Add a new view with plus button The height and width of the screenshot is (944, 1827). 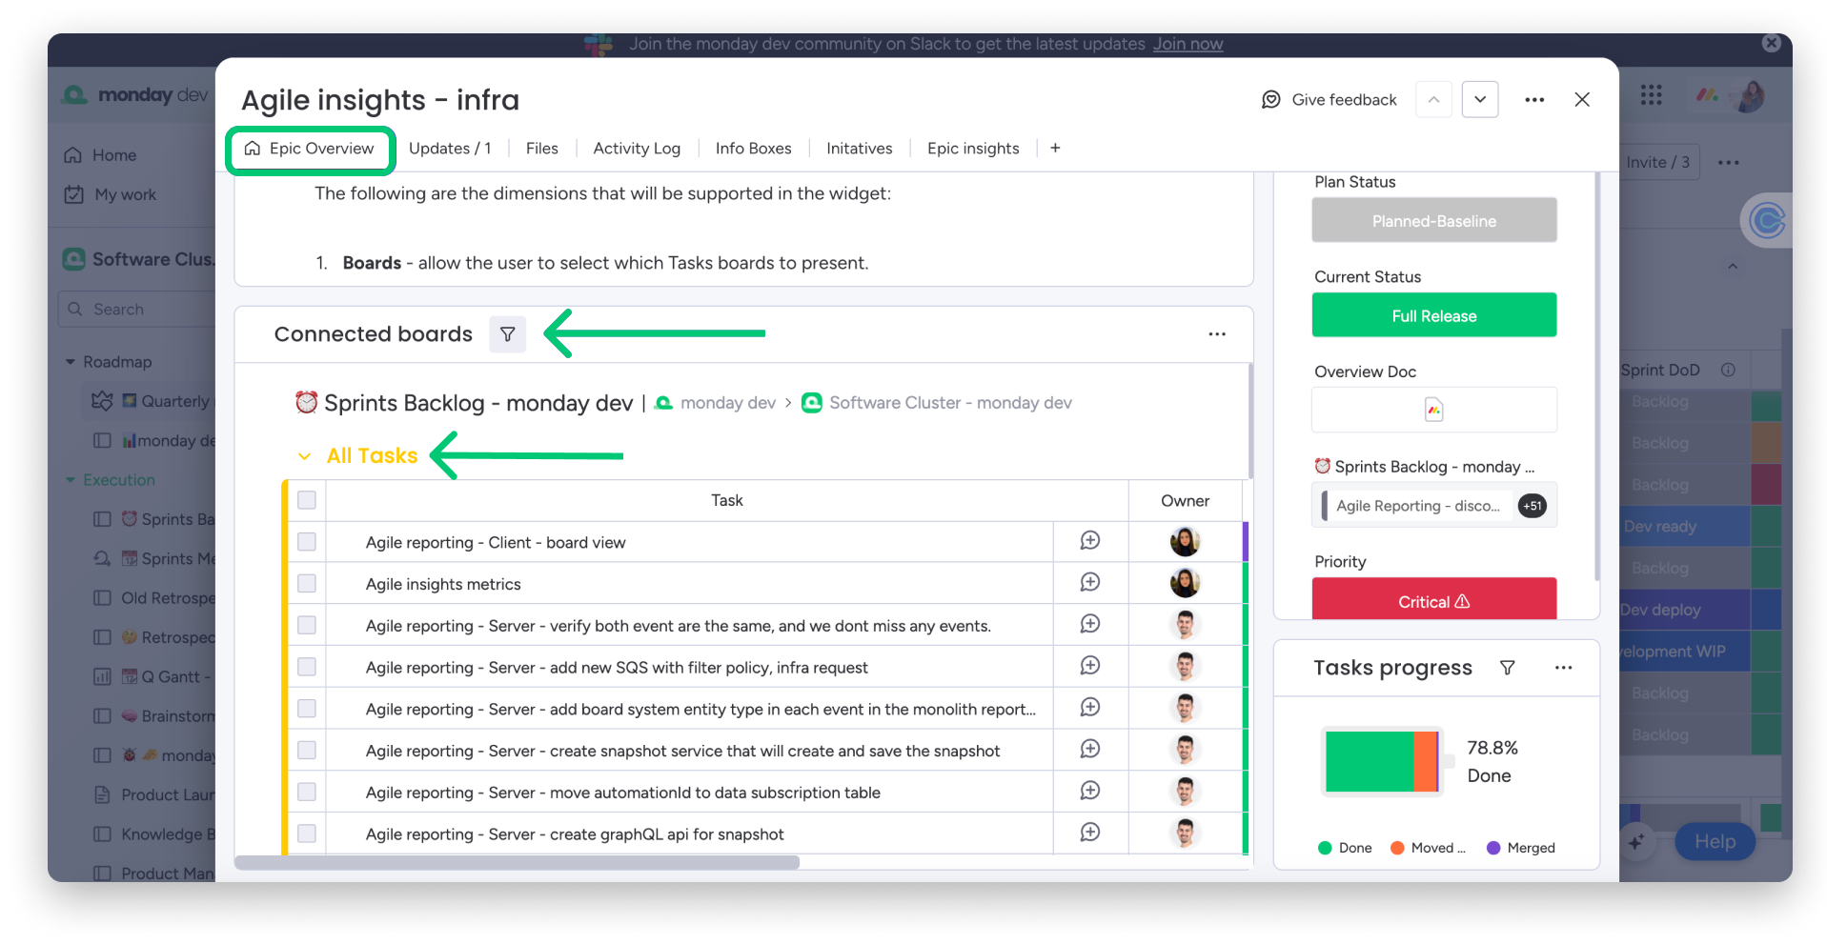click(x=1055, y=149)
